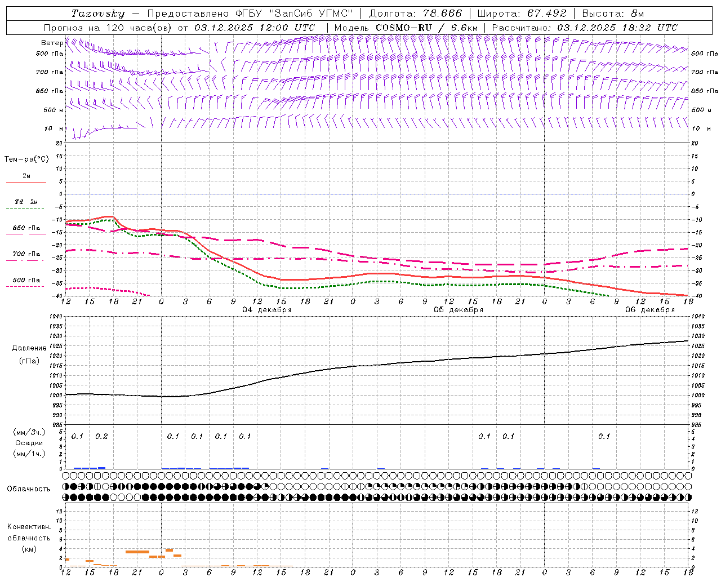Click right temperature axis value 20

(694, 143)
